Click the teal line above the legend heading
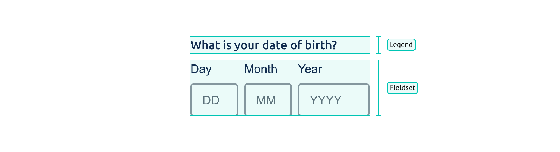 pyautogui.click(x=280, y=36)
